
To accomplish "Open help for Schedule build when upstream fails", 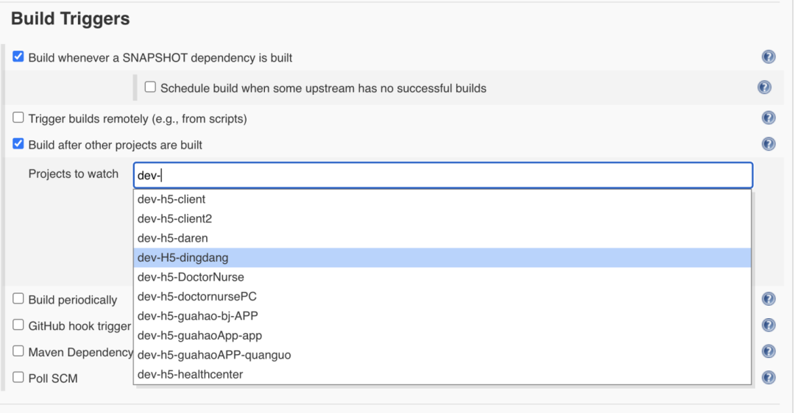I will (764, 87).
